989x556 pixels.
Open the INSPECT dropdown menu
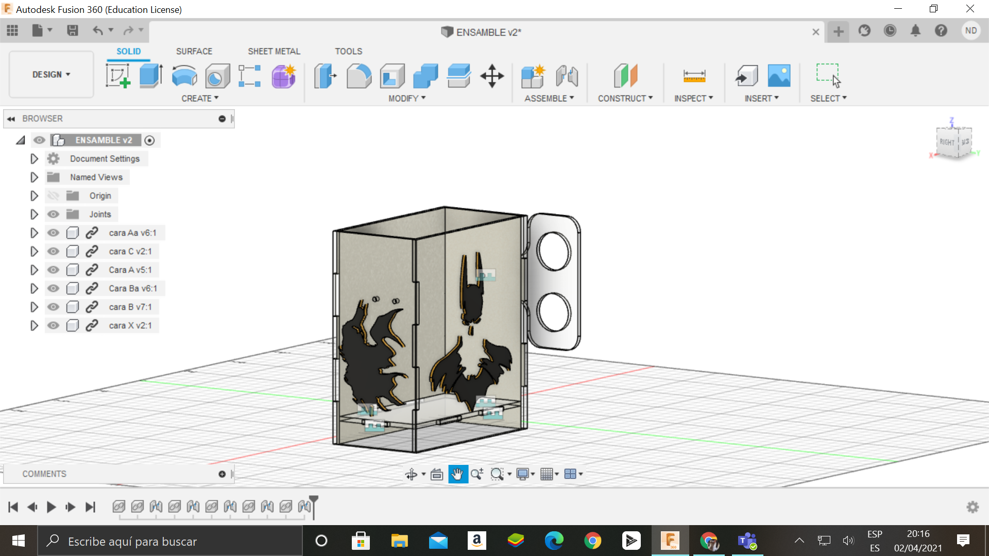693,98
